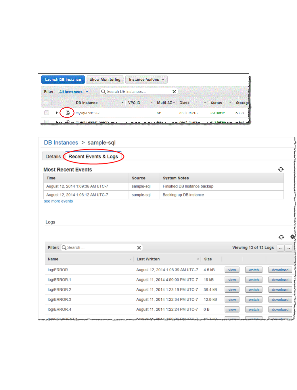Select log/ERROR.2 name cell
Image resolution: width=297 pixels, height=390 pixels.
point(59,289)
